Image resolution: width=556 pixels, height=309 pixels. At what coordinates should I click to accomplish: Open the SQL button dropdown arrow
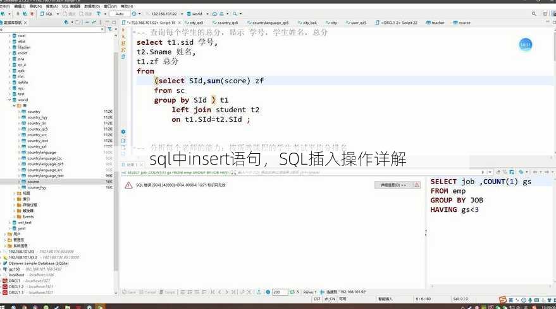[x=58, y=14]
